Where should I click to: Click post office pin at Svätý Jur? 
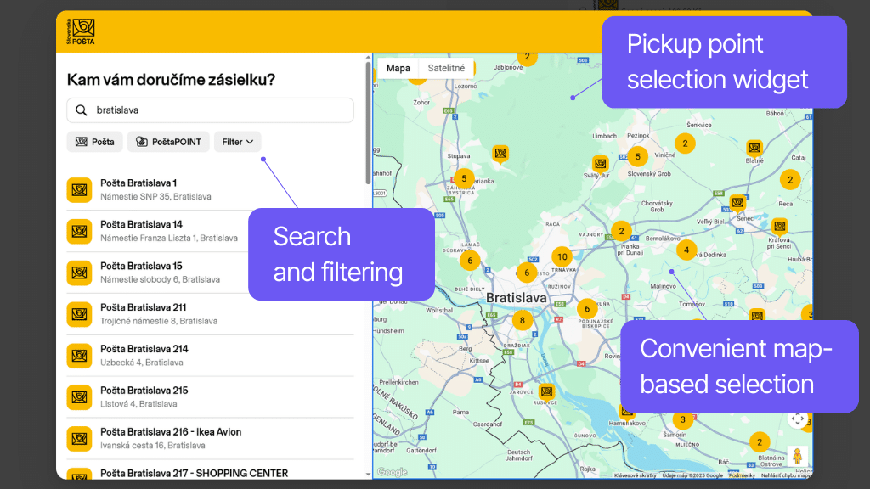pyautogui.click(x=601, y=165)
